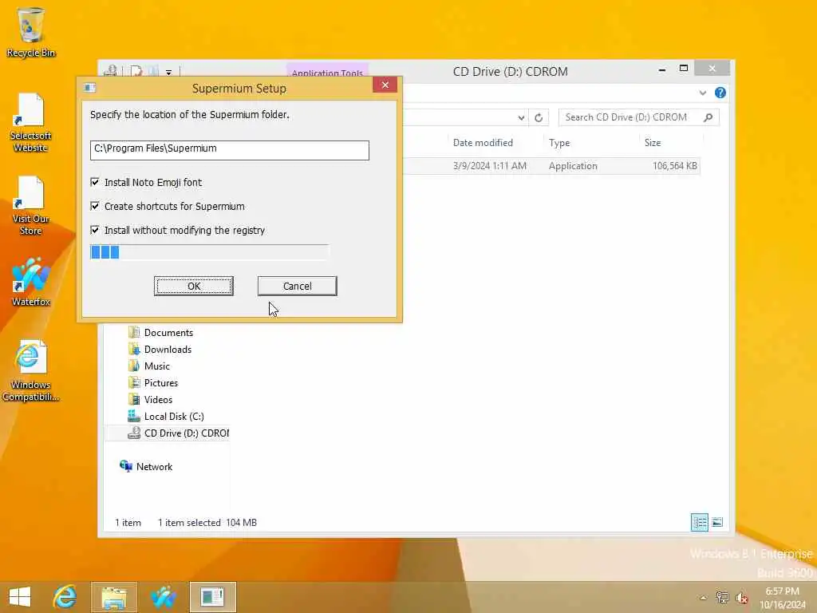The image size is (817, 613).
Task: Click the search magnifier in Explorer
Action: coord(708,117)
